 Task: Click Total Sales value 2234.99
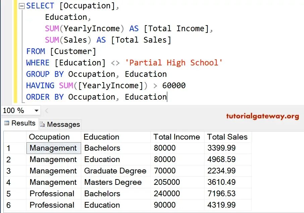pos(228,171)
